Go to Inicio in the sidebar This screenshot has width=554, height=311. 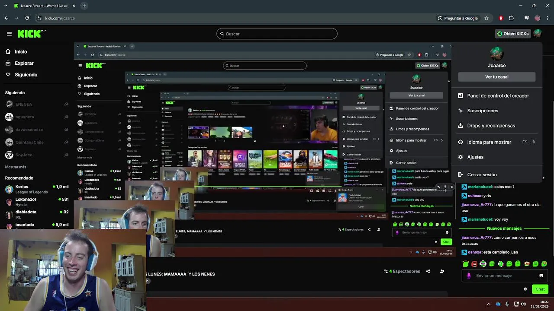[x=20, y=51]
